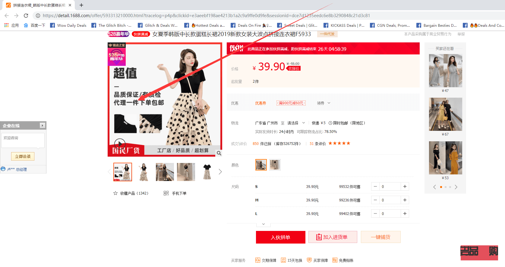
Task: Increase quantity for size S
Action: pos(405,187)
